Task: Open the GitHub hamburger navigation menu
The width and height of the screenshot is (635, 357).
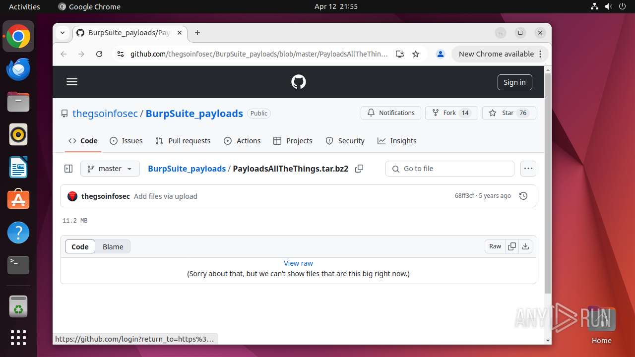Action: click(72, 82)
